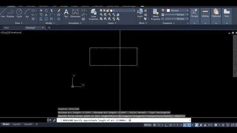Image resolution: width=237 pixels, height=133 pixels.
Task: Open command line customize wrench
Action: click(x=54, y=120)
